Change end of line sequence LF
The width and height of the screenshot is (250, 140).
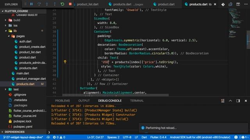pos(136,137)
